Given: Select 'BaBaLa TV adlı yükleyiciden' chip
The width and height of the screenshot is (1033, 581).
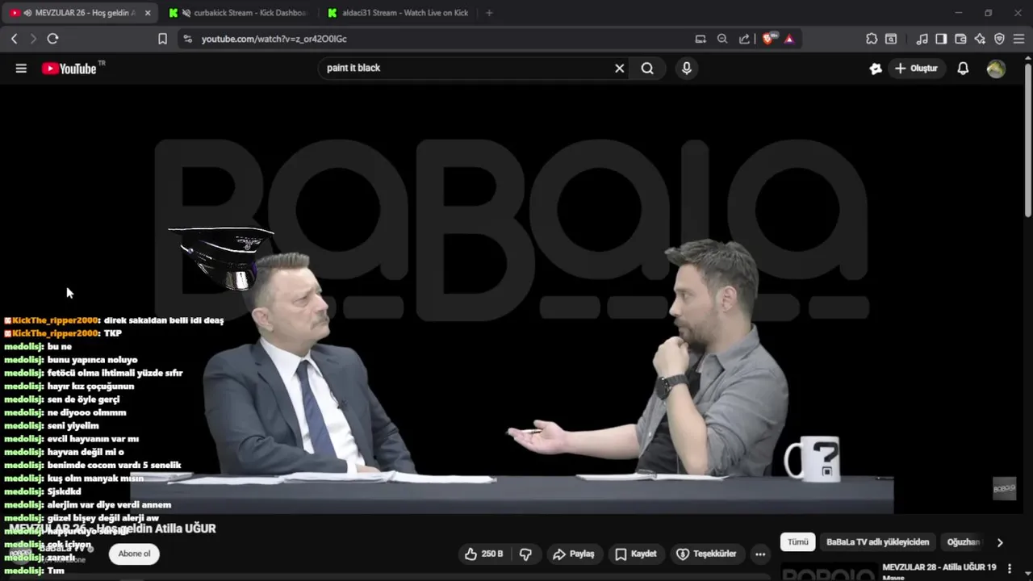Looking at the screenshot, I should pyautogui.click(x=878, y=542).
